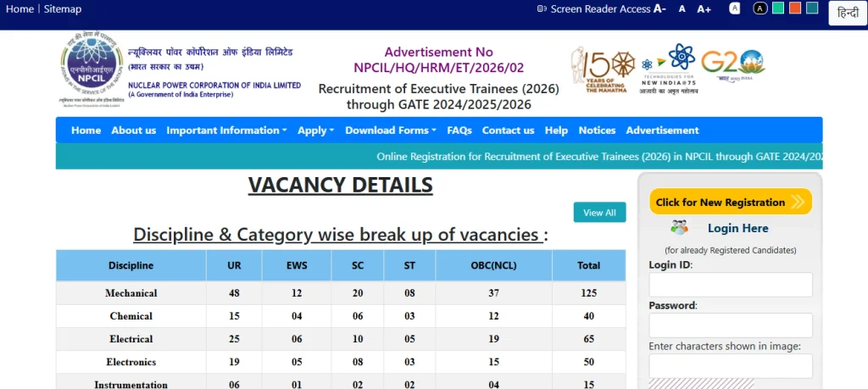Click the NPCIL logo

(91, 71)
